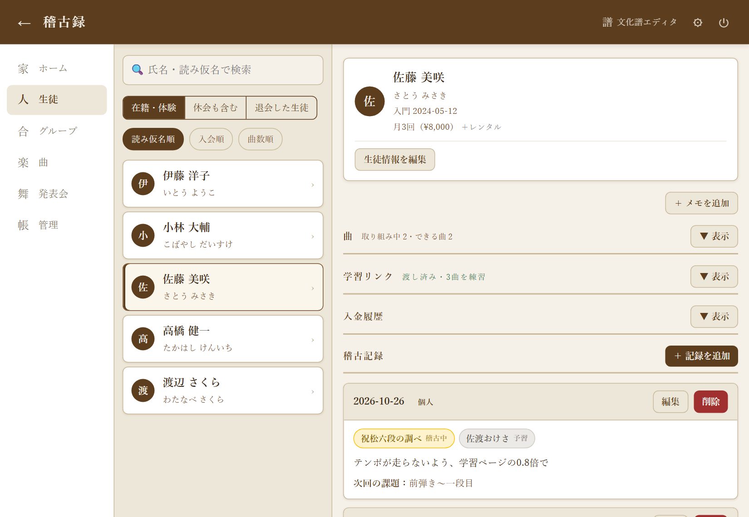Select 退会した生徒 filter segment
The height and width of the screenshot is (517, 749).
(281, 107)
